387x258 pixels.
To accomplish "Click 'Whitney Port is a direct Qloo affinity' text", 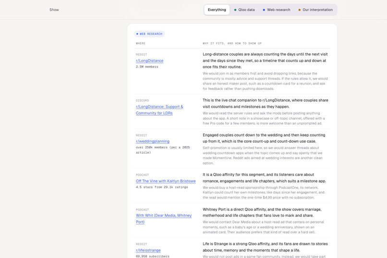I will pos(262,212).
